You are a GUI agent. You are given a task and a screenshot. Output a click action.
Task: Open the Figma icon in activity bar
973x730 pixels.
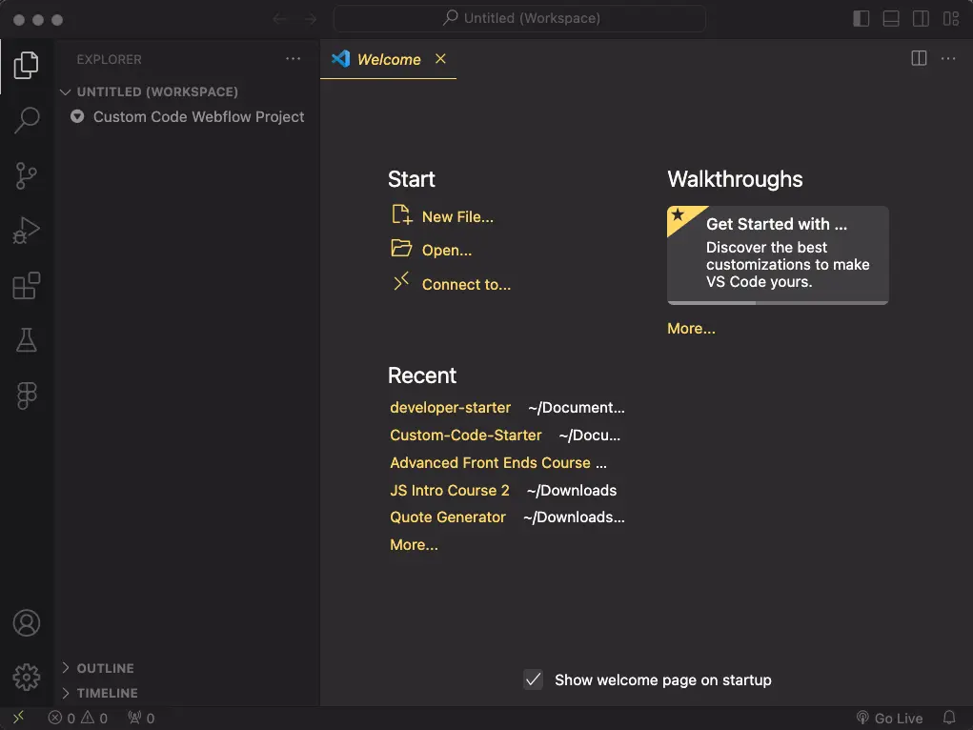26,395
